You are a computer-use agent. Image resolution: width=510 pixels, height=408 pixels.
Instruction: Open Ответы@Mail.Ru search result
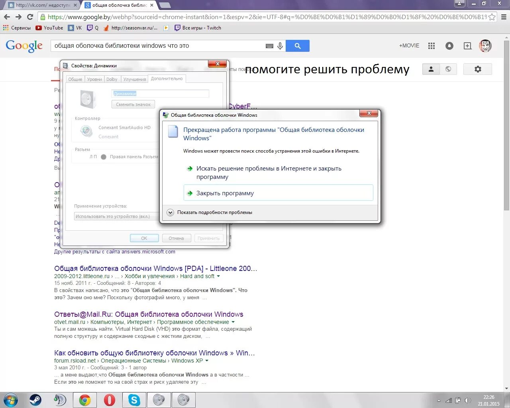pyautogui.click(x=149, y=314)
